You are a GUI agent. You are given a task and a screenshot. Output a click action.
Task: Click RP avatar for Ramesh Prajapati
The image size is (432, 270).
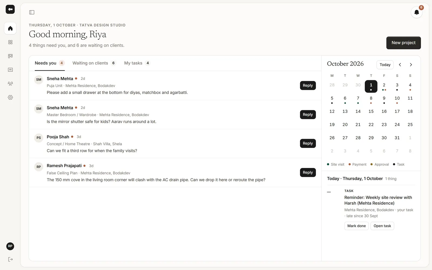(x=39, y=167)
